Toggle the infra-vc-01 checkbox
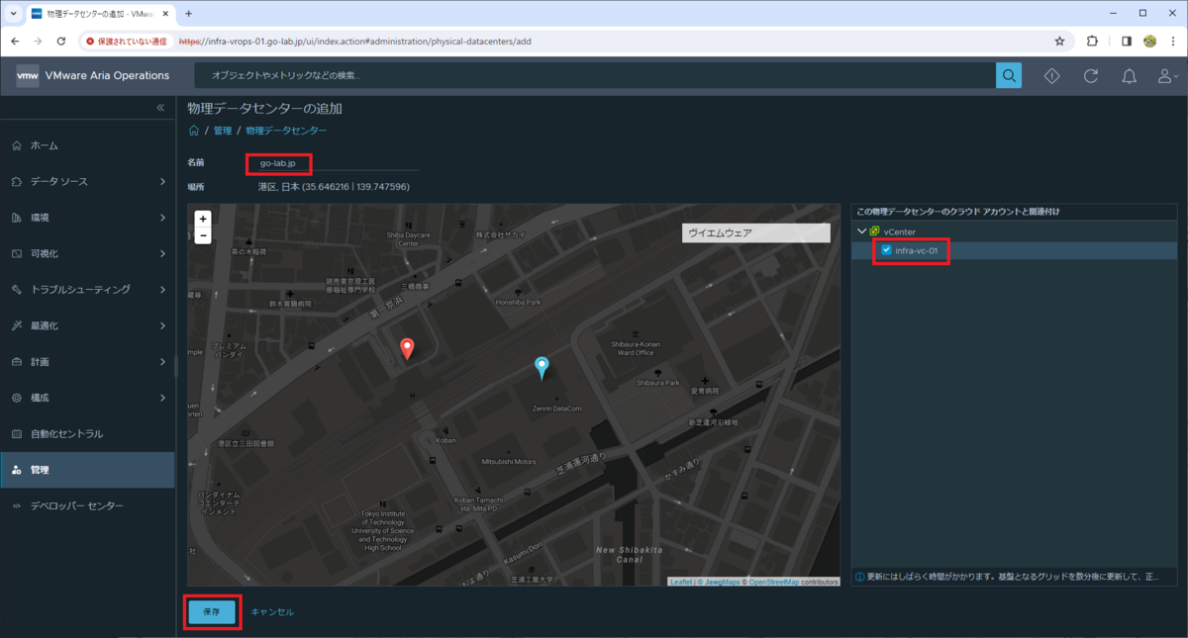 pyautogui.click(x=886, y=251)
